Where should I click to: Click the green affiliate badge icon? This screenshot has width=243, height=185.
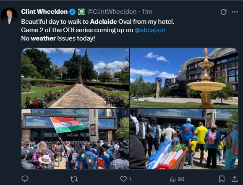pos(81,12)
